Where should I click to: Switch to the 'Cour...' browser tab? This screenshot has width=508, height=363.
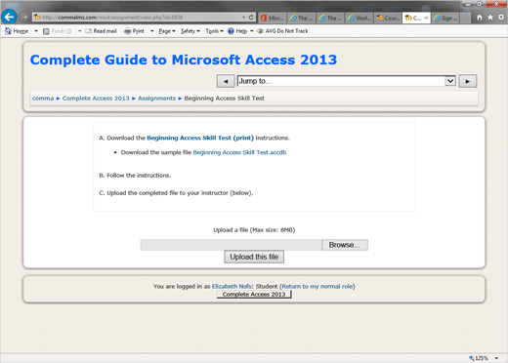(x=388, y=18)
